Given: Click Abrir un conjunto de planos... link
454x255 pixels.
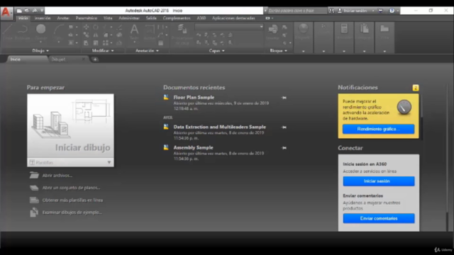Looking at the screenshot, I should click(71, 188).
